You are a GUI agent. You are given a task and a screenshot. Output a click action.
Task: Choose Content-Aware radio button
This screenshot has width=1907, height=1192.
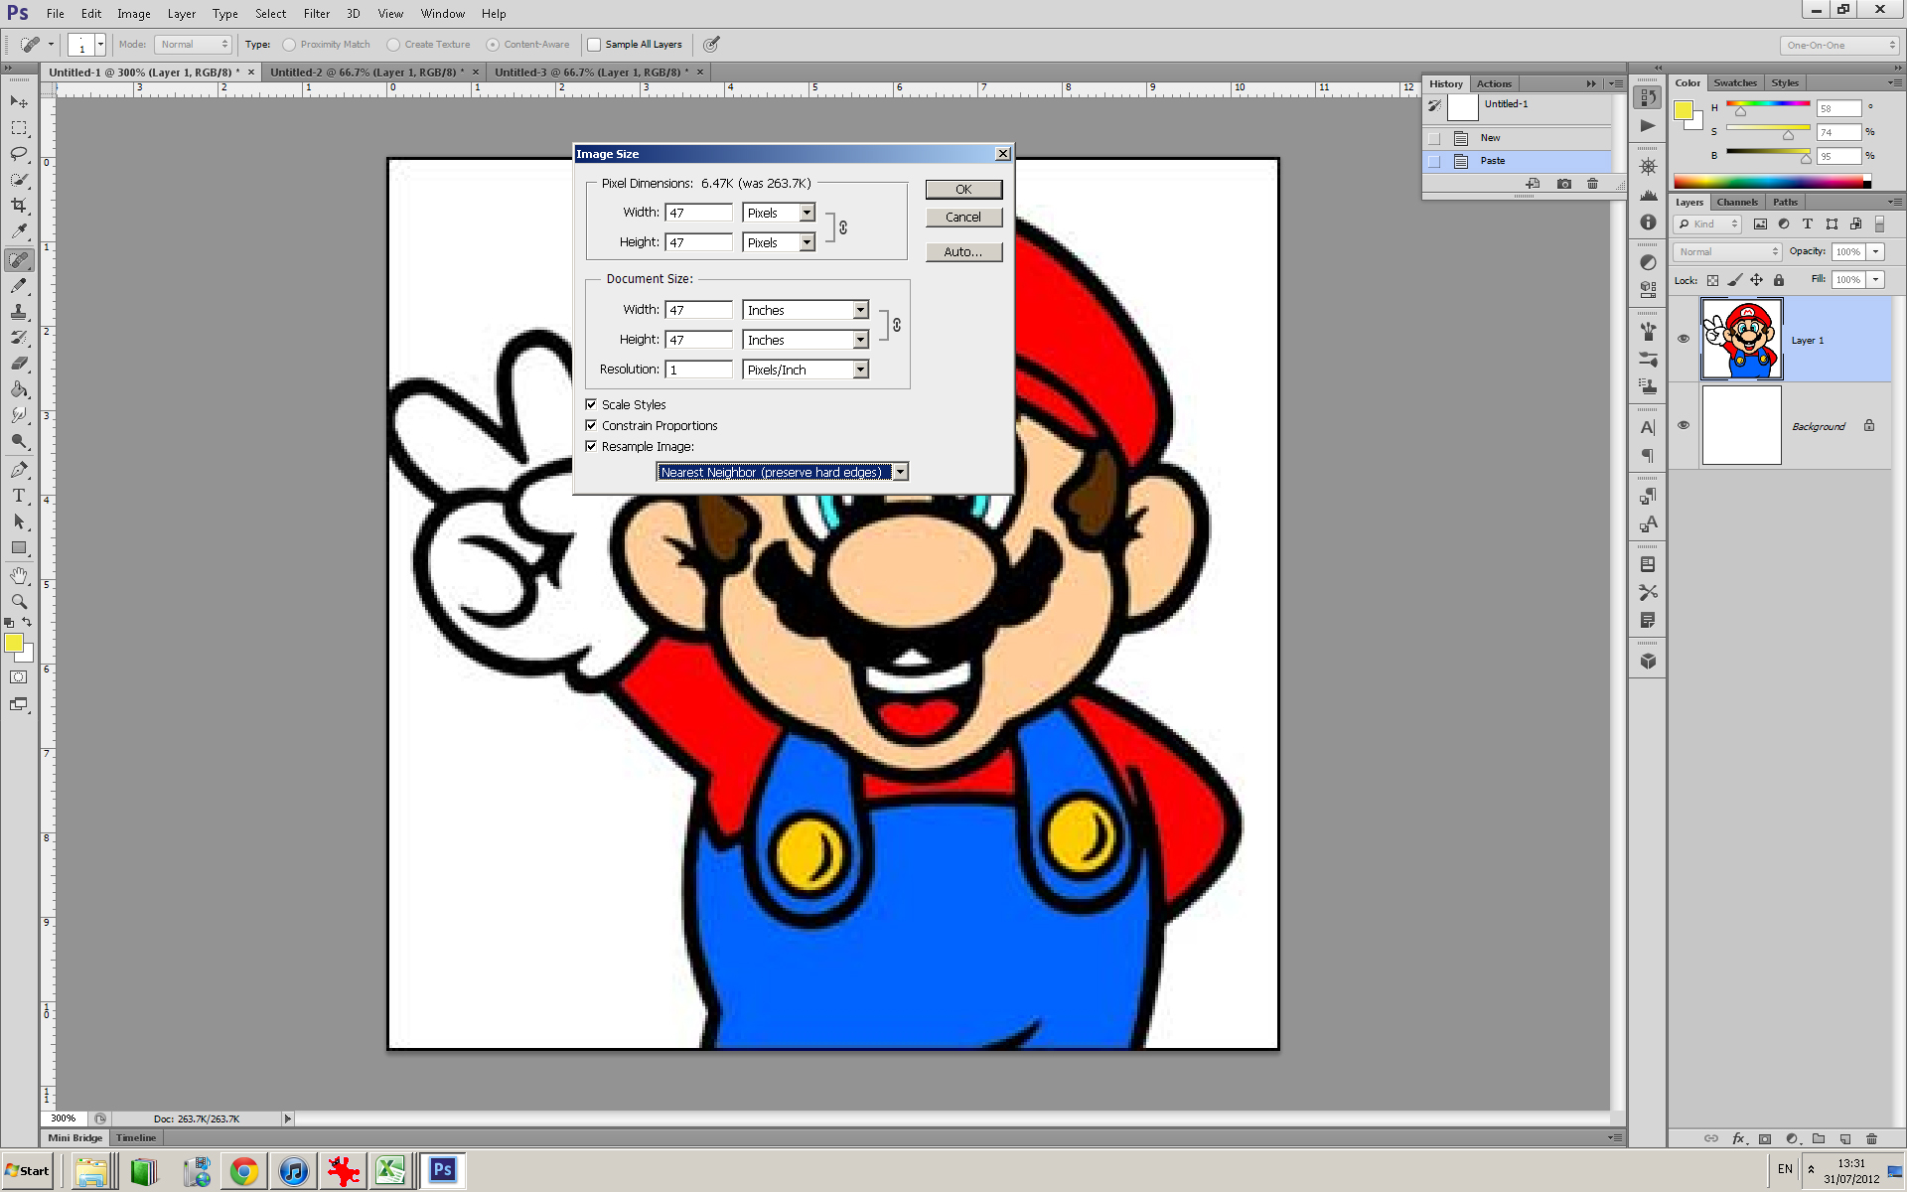point(493,45)
